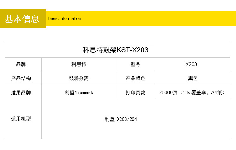The image size is (236, 150).
Task: Click the 型号 label cell
Action: (136, 65)
